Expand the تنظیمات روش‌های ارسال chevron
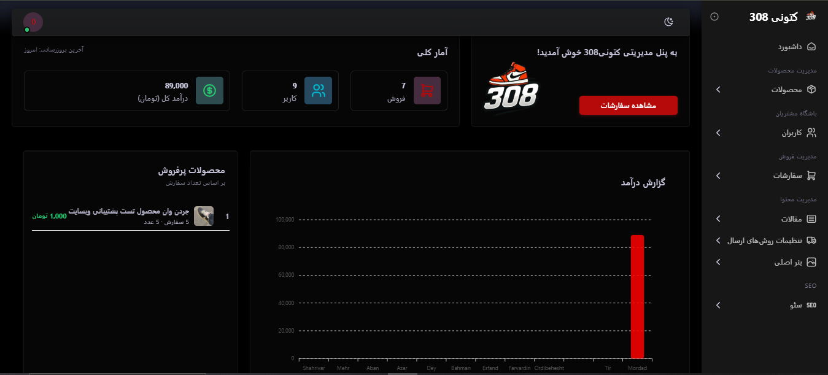The height and width of the screenshot is (375, 828). coord(718,241)
